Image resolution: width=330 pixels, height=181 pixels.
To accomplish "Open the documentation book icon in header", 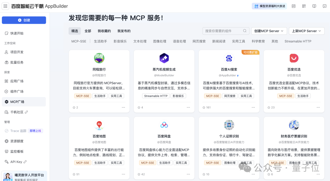I will (x=314, y=6).
